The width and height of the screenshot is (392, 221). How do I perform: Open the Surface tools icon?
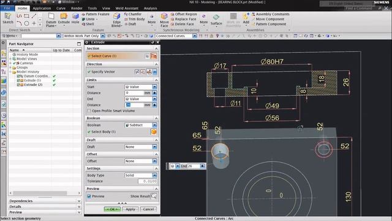tap(216, 20)
